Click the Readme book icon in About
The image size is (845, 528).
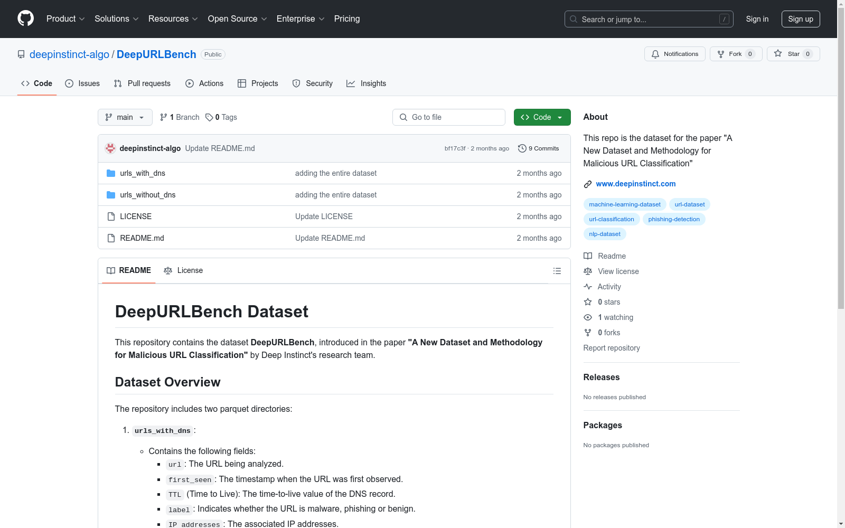588,256
